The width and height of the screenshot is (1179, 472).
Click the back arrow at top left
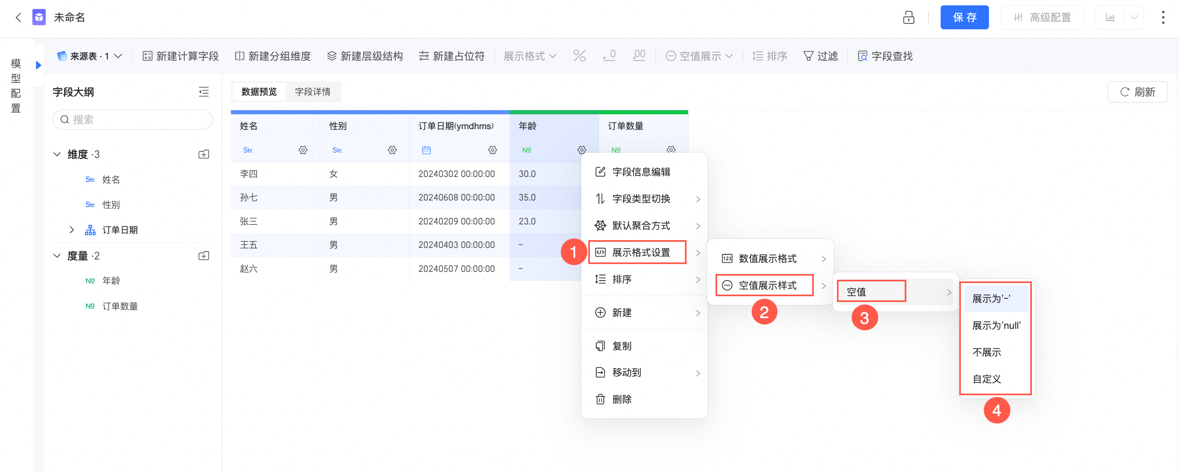click(x=18, y=17)
